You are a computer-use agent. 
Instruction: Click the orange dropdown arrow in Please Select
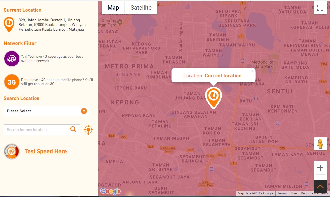point(84,111)
